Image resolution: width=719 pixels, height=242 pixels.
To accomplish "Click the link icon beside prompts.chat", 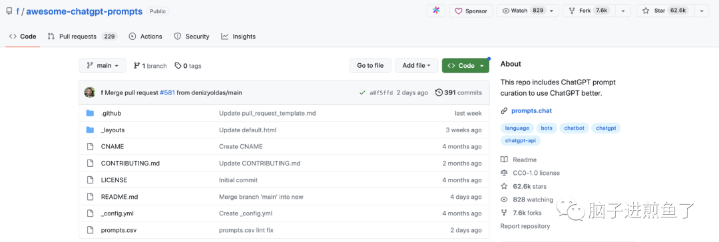I will click(x=504, y=110).
